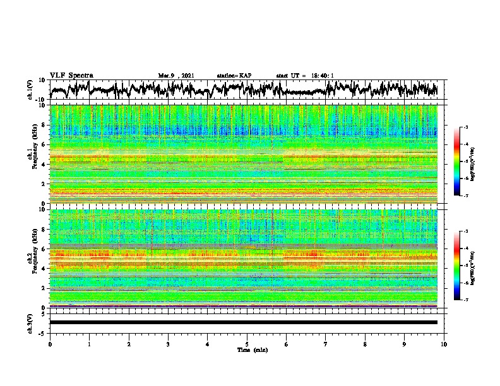Click time axis tick label "8"
Viewport: 500px width, 386px height.
[365, 344]
